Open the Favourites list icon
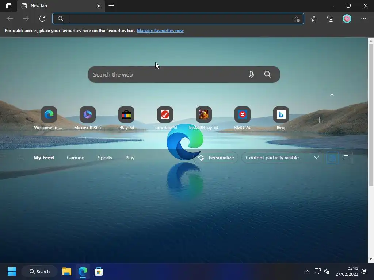Screen dimensions: 374x280 [314, 19]
